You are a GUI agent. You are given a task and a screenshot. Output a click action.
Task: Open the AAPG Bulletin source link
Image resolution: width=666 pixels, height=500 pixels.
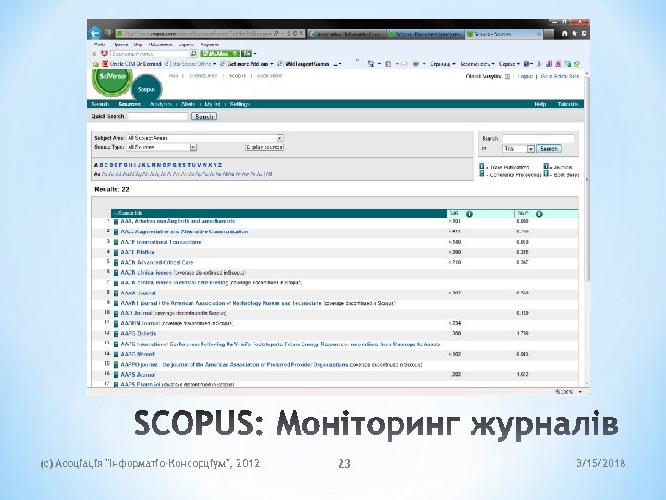(139, 334)
